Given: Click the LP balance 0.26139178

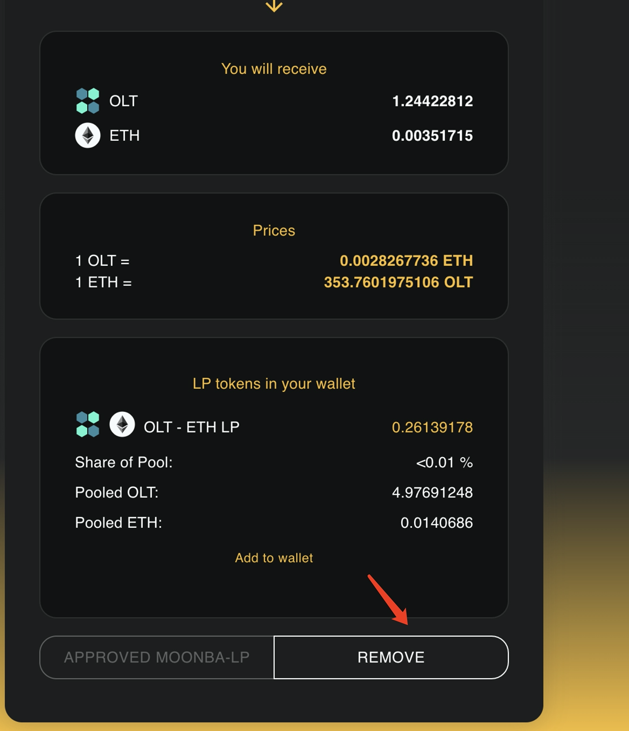Looking at the screenshot, I should [x=432, y=427].
